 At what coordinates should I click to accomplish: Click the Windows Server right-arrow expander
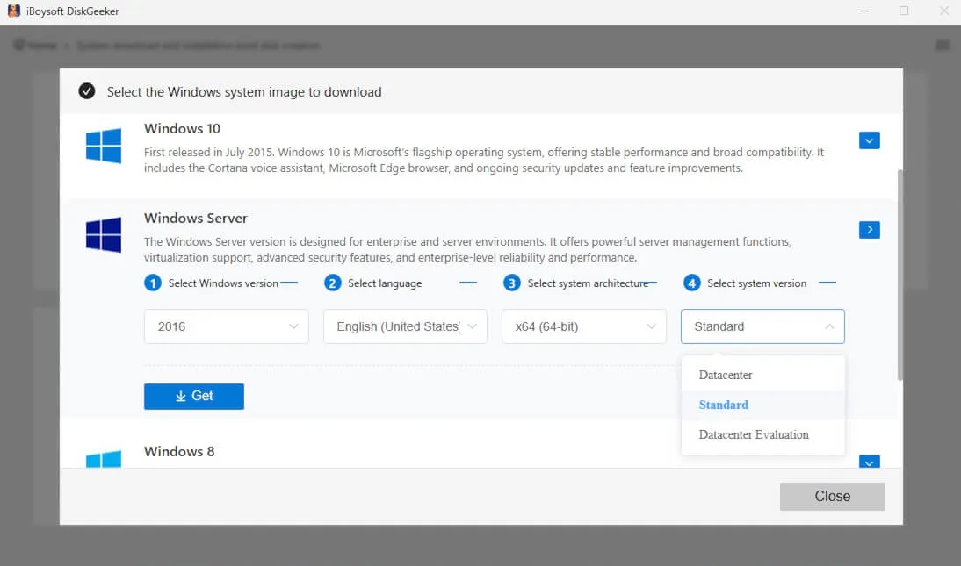869,229
